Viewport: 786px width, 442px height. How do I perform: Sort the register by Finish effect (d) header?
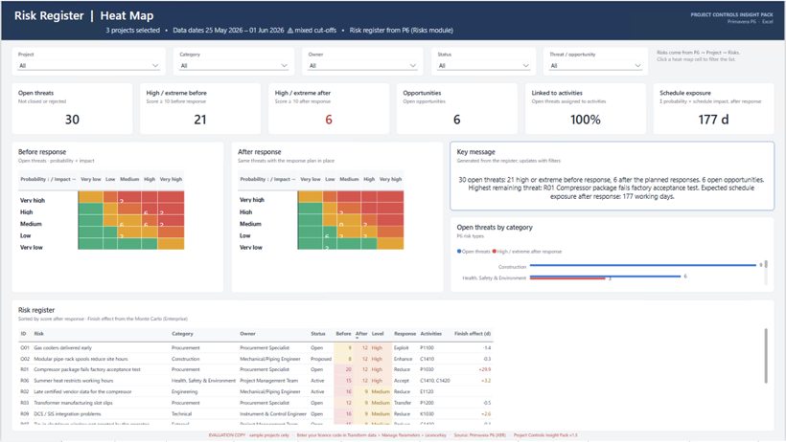pos(473,333)
